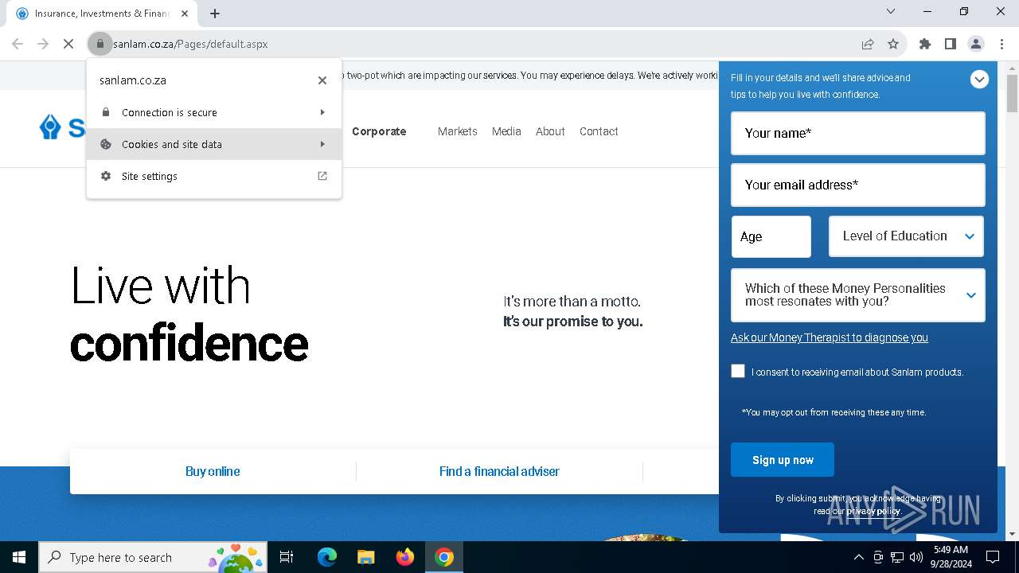Open the privacy policy link
The image size is (1019, 573).
(873, 511)
